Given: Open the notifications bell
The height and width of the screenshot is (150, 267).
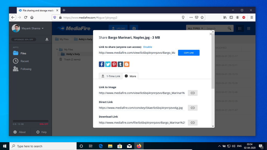Looking at the screenshot, I should [46, 39].
